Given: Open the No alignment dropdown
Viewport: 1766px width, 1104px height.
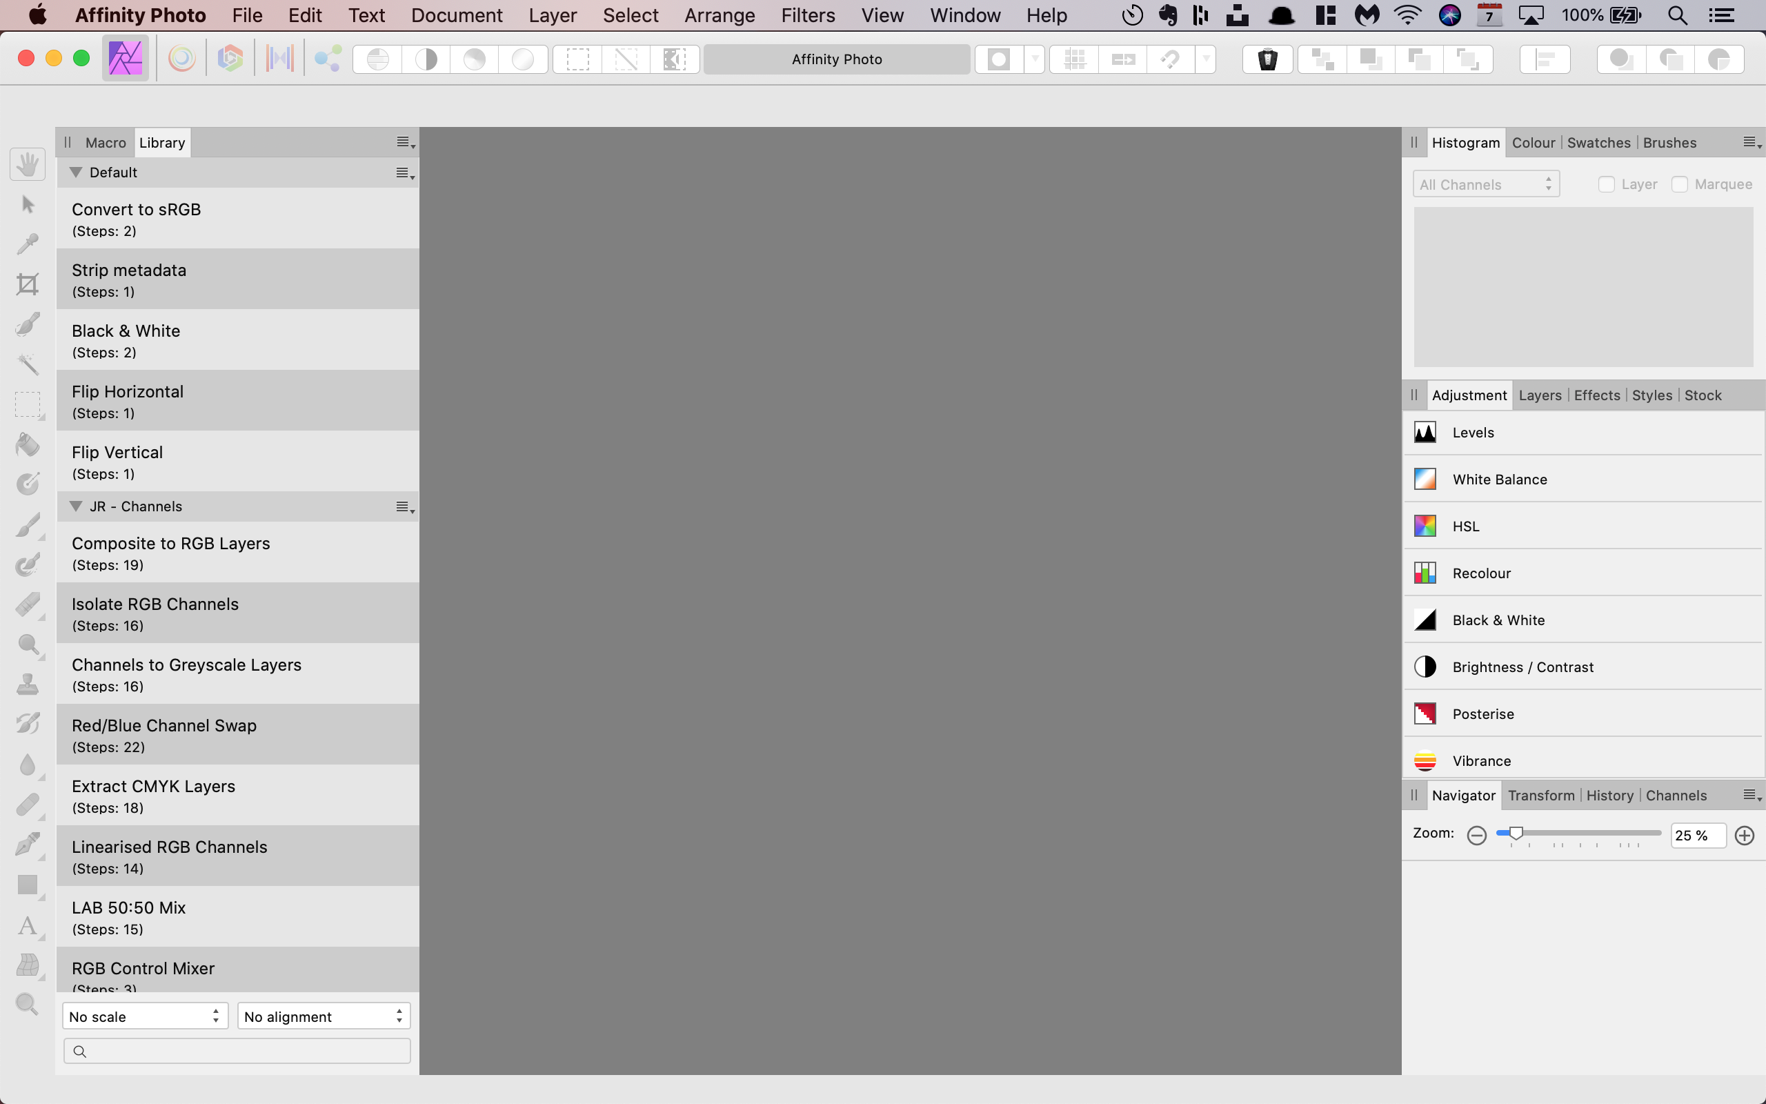Looking at the screenshot, I should 324,1016.
